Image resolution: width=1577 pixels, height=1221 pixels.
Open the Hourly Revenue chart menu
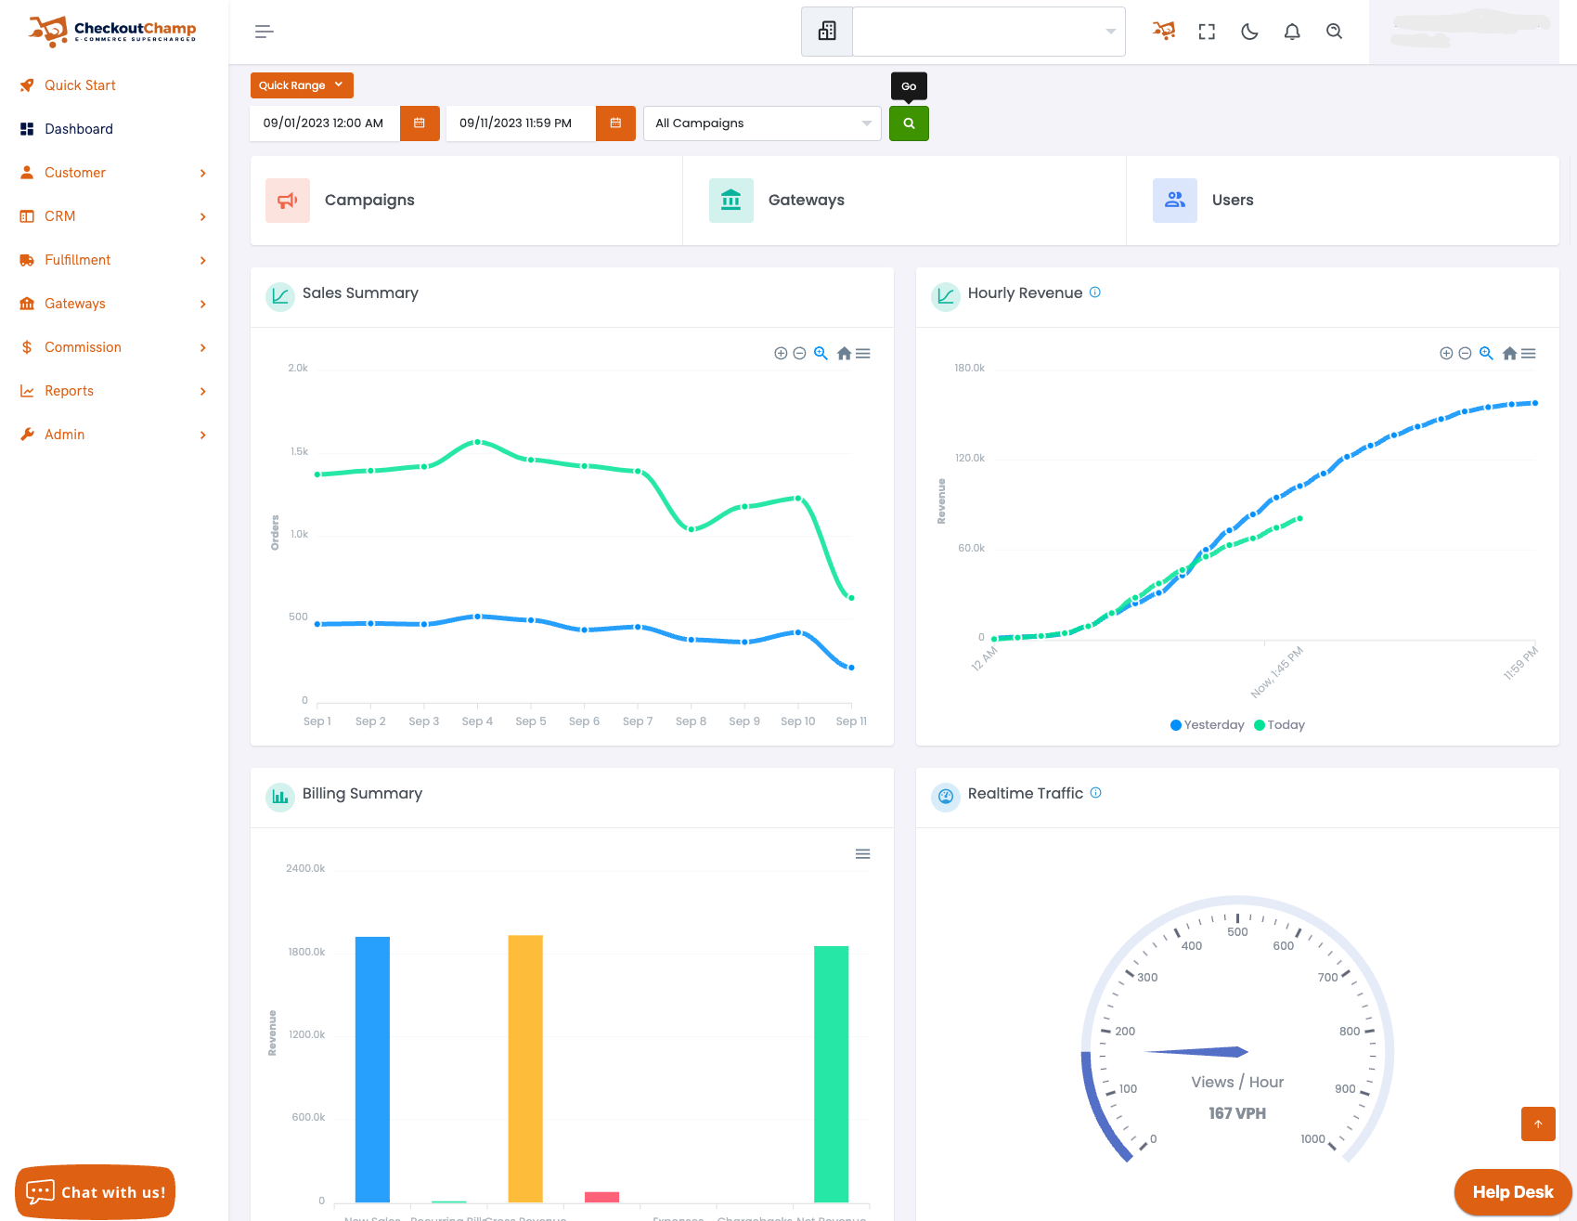tap(1529, 354)
